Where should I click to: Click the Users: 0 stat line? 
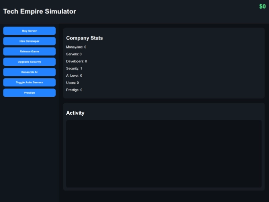(72, 83)
